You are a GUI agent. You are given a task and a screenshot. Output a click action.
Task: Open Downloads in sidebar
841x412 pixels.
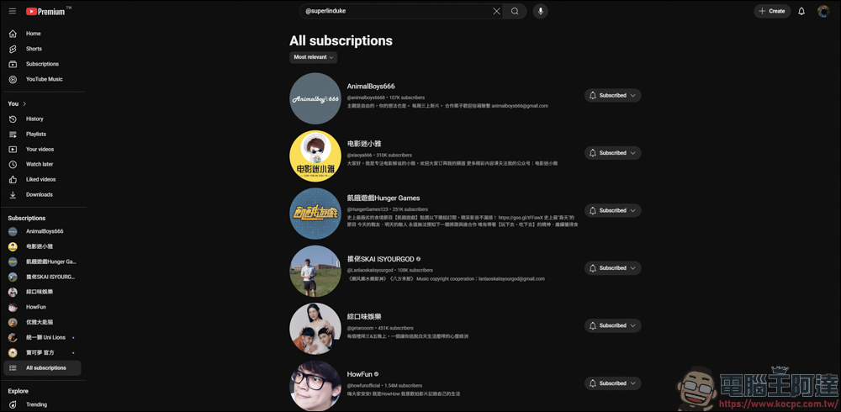tap(42, 195)
